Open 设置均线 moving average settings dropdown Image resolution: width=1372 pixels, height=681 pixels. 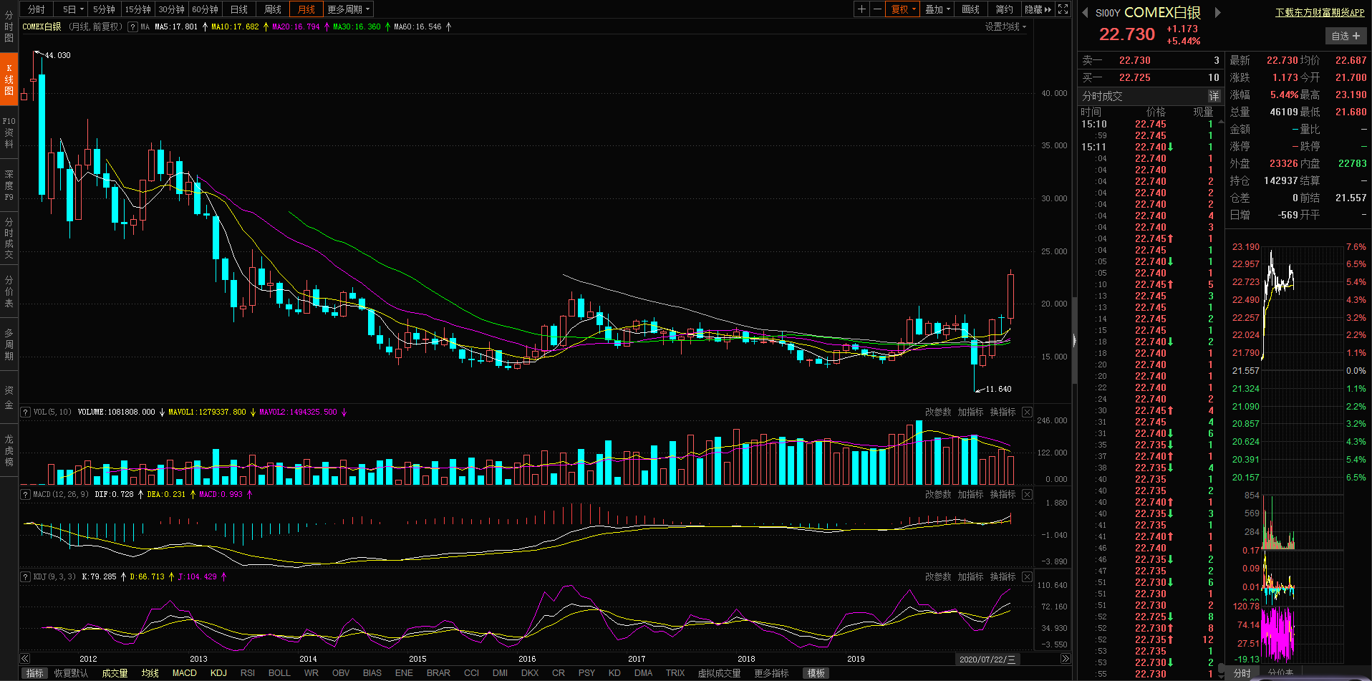pos(1005,26)
